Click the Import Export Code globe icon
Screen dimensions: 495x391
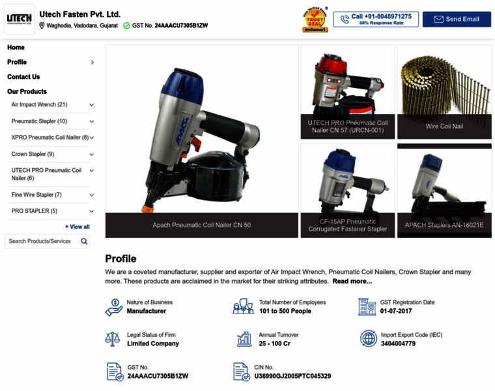coord(369,338)
